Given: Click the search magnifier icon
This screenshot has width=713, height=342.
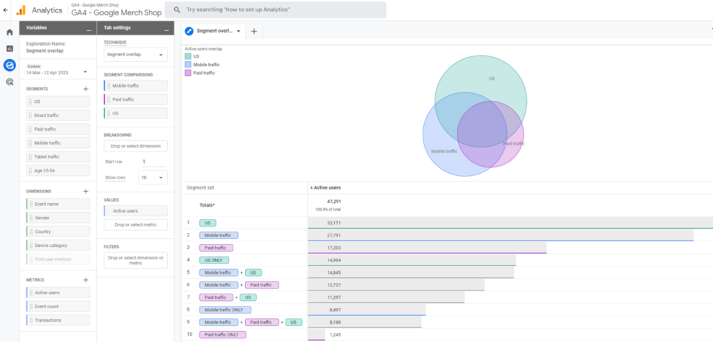Looking at the screenshot, I should click(x=177, y=10).
